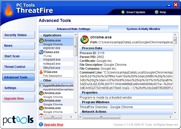Click the red Upgrade Now sidebar button
This screenshot has width=181, height=129.
click(x=18, y=98)
